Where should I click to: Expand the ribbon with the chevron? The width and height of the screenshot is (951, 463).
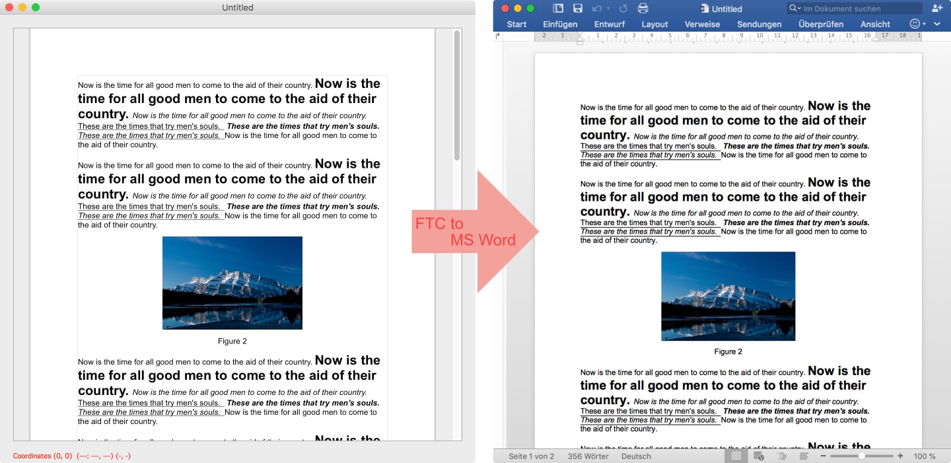point(937,24)
